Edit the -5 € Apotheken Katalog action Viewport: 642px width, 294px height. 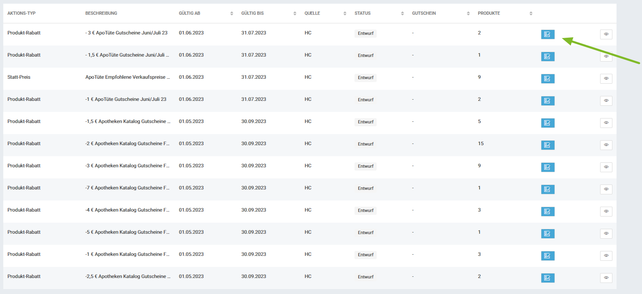[548, 234]
